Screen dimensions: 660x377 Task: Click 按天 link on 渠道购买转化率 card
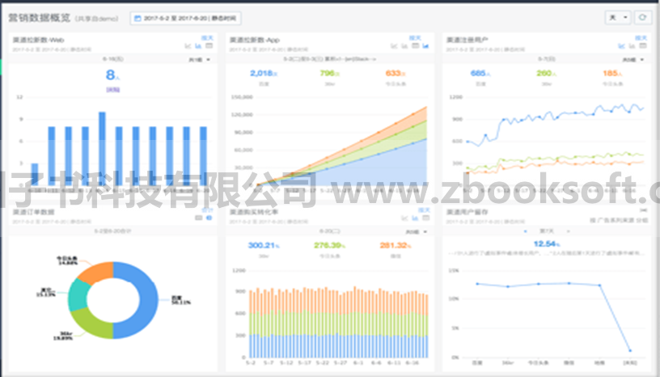point(425,210)
